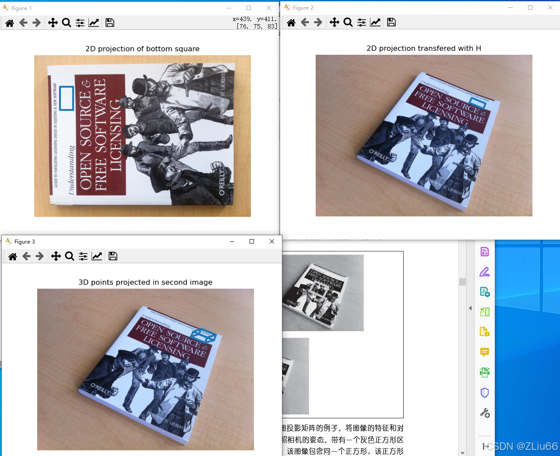The width and height of the screenshot is (560, 456).
Task: Click title '2D projection transfered with H'
Action: click(424, 48)
